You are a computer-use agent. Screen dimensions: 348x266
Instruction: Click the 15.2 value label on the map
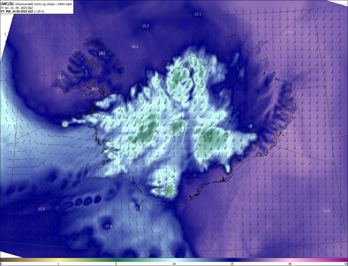pos(145,26)
